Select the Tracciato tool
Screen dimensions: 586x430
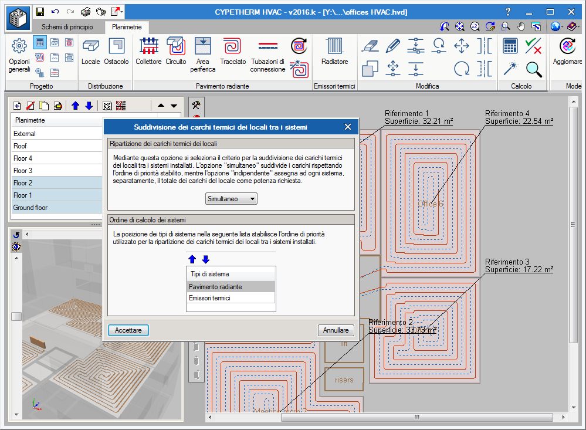tap(233, 52)
